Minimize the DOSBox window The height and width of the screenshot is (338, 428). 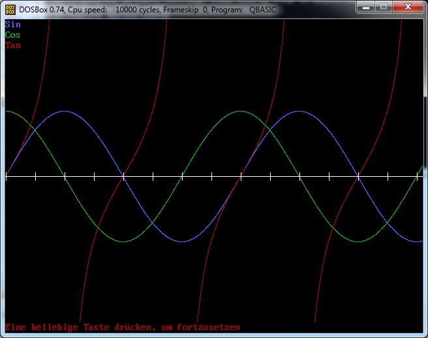tap(366, 7)
